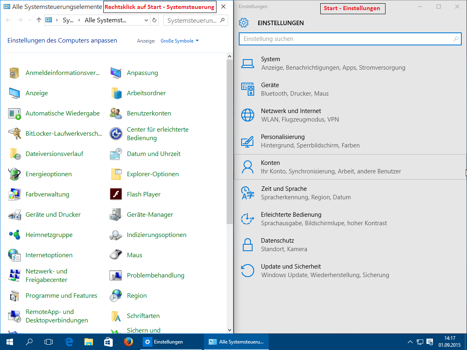The image size is (467, 350).
Task: Open Maus mouse icon
Action: coord(116,255)
